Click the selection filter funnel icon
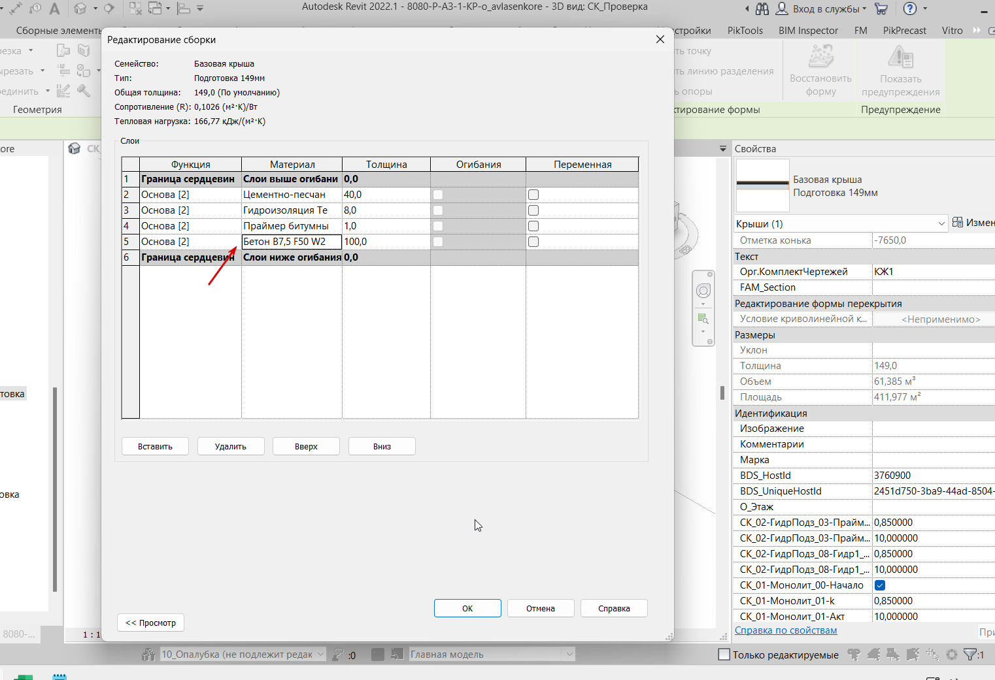Screen dimensions: 995x680 pos(971,655)
